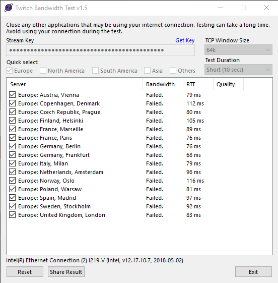Select the Europe: Norway, Oslo row text

(x=46, y=181)
